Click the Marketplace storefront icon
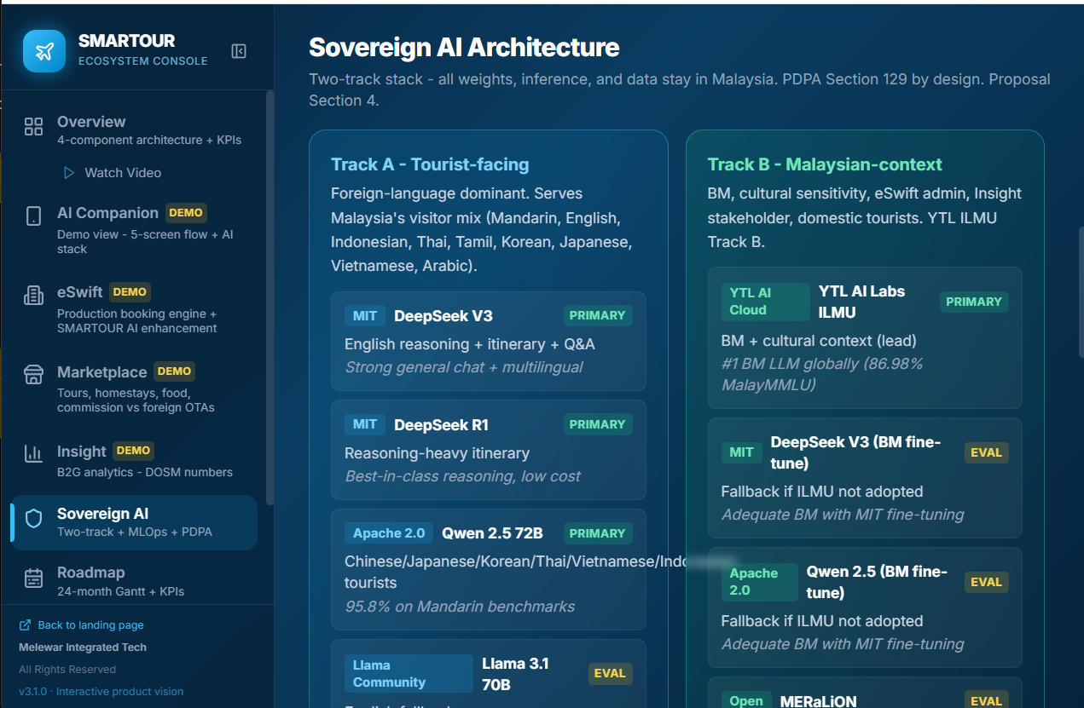 point(33,375)
